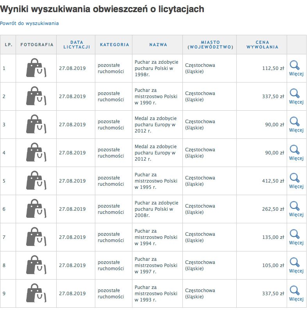Screen dimensions: 307x314
Task: Select name 'Puchar za mistrzostwo Polski w 1997 r.'
Action: pos(156,266)
